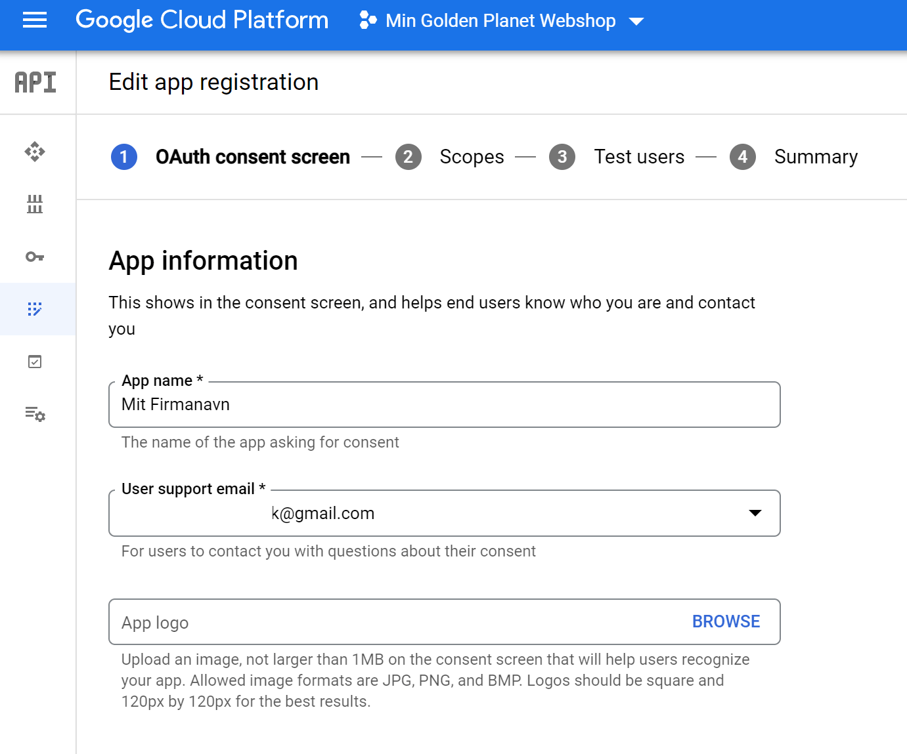Select the OAuth consent screen sidebar icon

35,309
